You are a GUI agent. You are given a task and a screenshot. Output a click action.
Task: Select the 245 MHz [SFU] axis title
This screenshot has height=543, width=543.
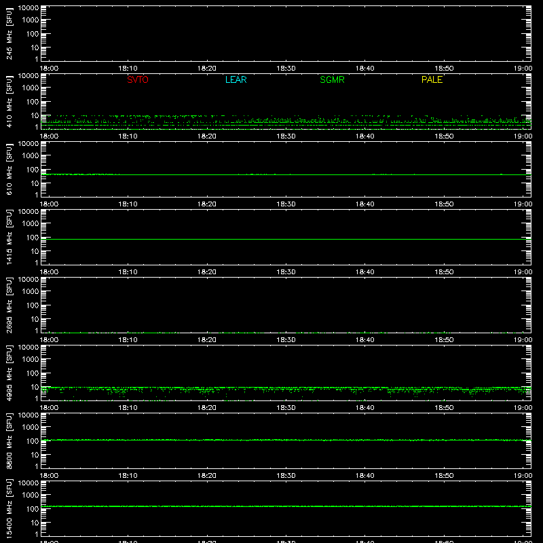pyautogui.click(x=9, y=33)
